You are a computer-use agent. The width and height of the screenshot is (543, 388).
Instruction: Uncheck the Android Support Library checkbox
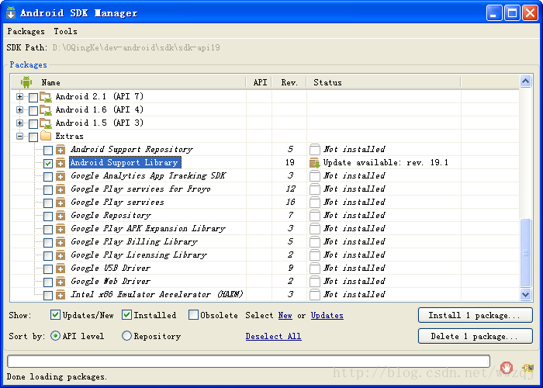[x=48, y=163]
